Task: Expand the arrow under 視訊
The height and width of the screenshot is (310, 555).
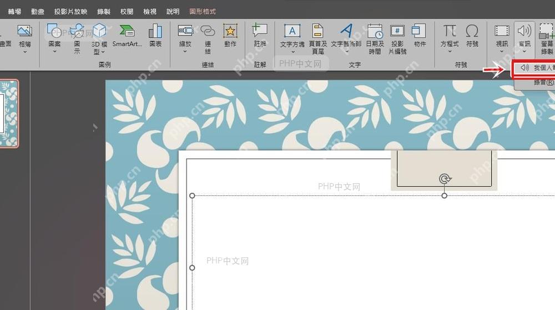Action: coord(502,51)
